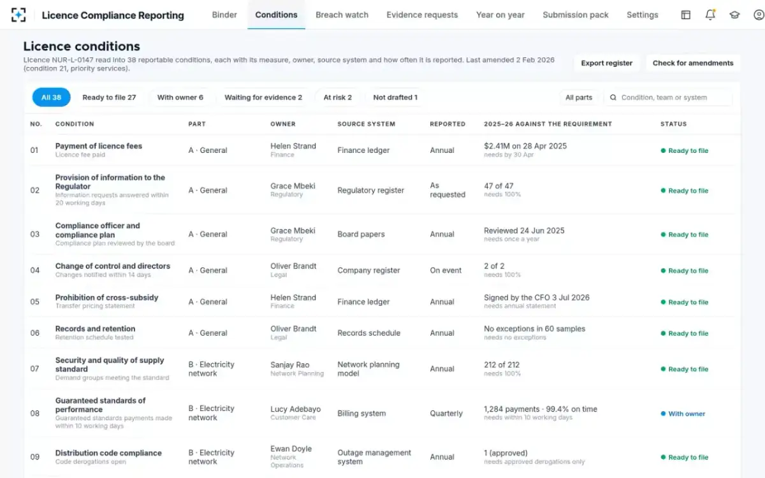Switch to the Binder tab

(224, 15)
